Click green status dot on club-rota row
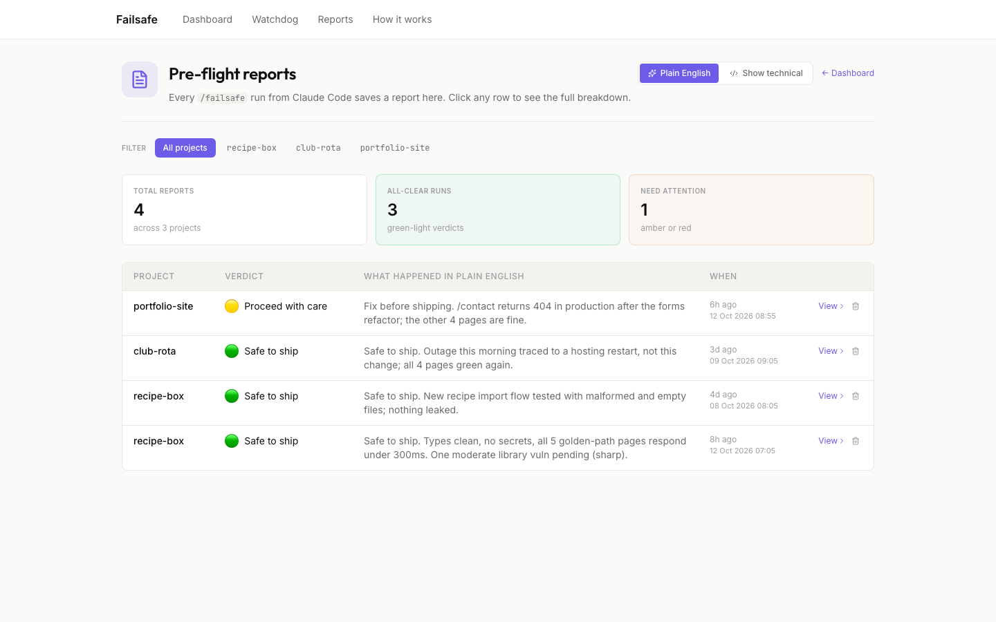Viewport: 996px width, 622px height. pos(232,351)
